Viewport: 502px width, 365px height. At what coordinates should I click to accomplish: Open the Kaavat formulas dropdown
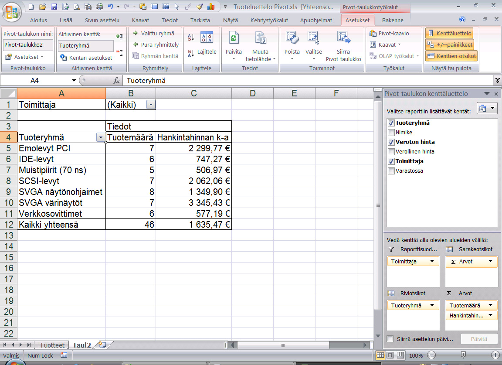(385, 44)
